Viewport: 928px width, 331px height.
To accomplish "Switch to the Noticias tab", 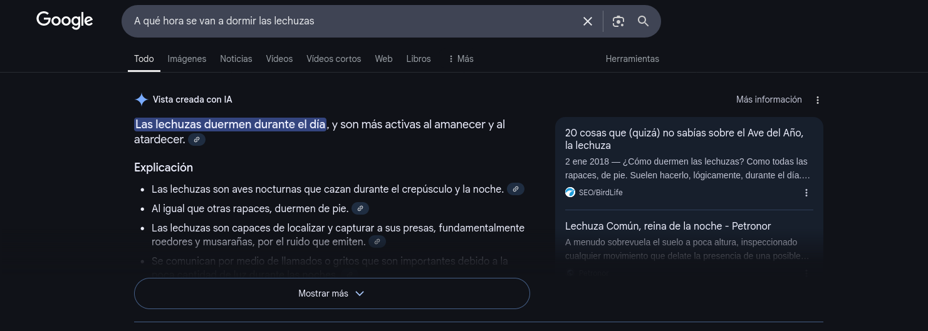I will pos(236,59).
